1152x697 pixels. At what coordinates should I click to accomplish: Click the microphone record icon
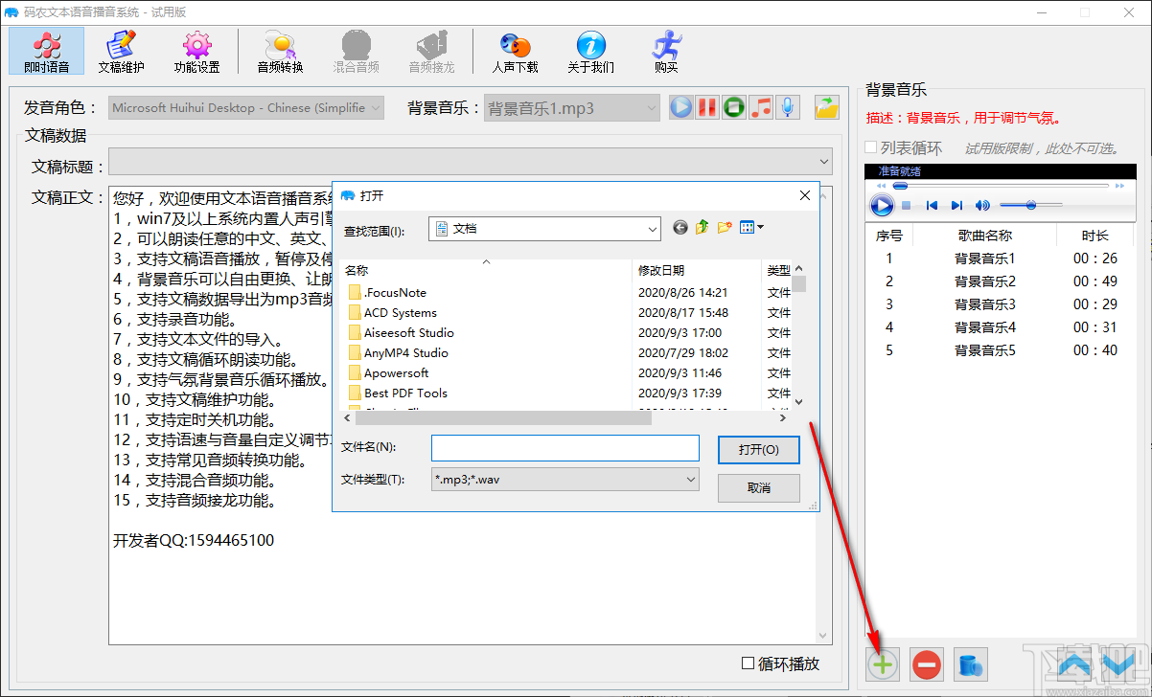[788, 107]
